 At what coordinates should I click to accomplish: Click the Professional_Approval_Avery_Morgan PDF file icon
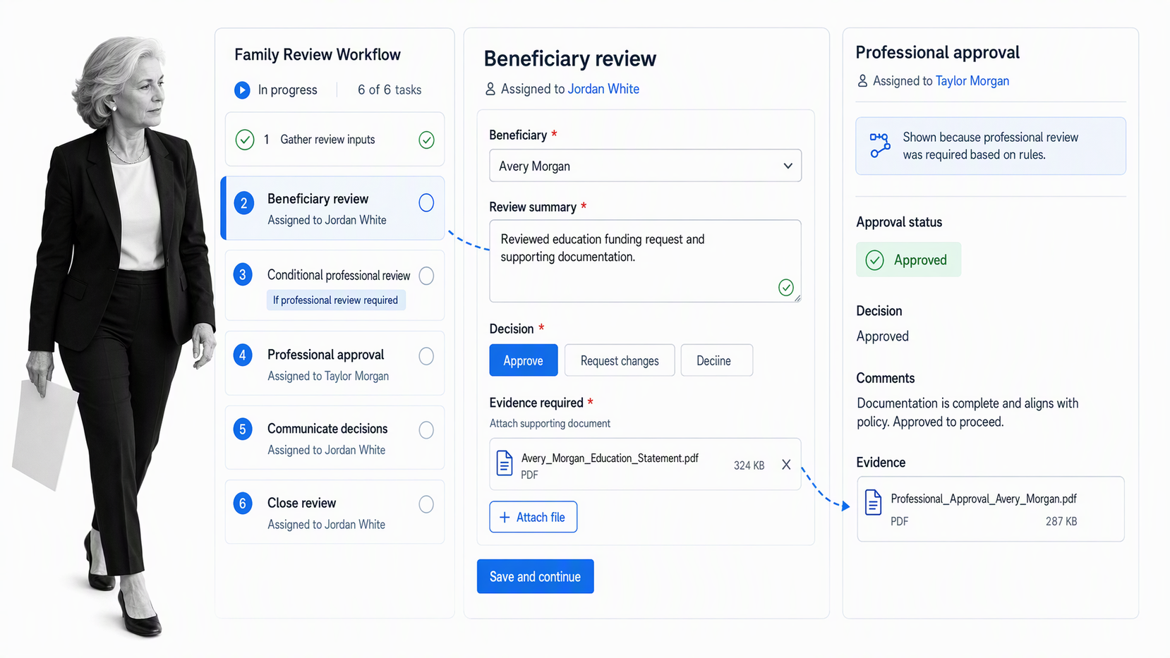874,502
